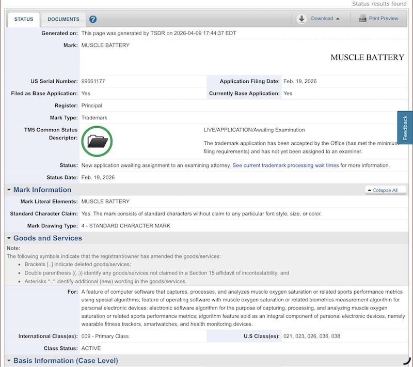The width and height of the screenshot is (413, 367).
Task: Open the DOCUMENTS tab
Action: click(63, 19)
